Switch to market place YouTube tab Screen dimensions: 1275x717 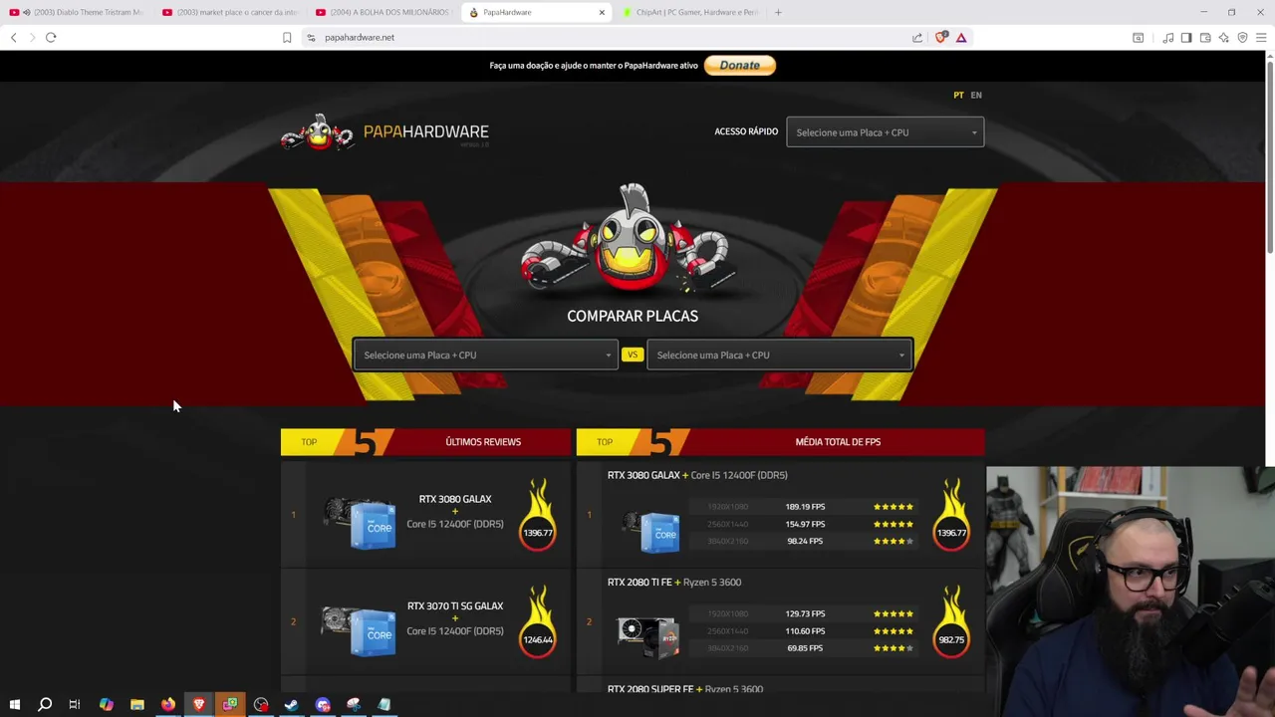pyautogui.click(x=230, y=12)
